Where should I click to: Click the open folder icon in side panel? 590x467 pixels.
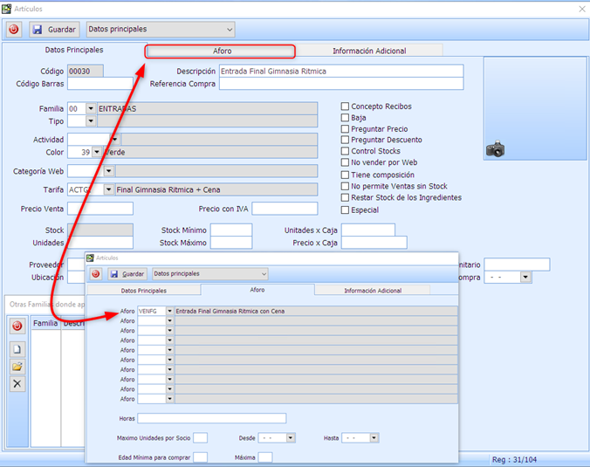[17, 367]
